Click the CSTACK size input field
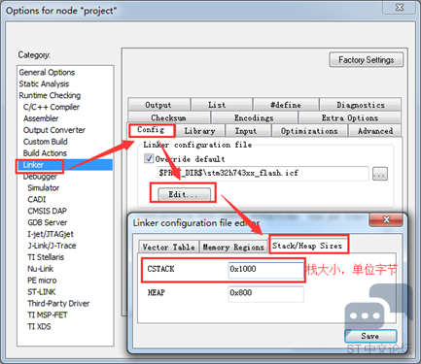This screenshot has height=364, width=421. [x=265, y=270]
